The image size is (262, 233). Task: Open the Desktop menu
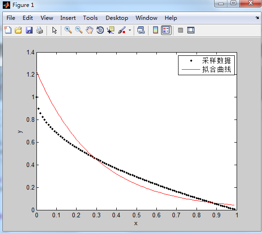click(117, 18)
